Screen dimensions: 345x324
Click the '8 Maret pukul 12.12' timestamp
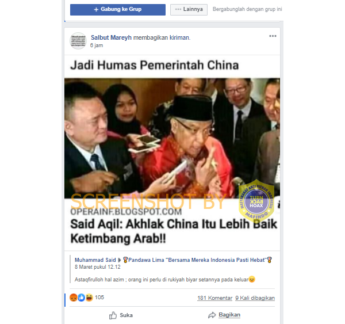tap(98, 267)
